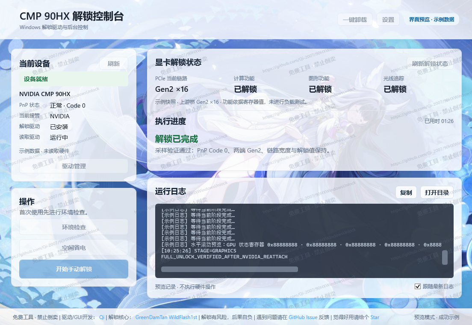Click 已解锁 under 图形功能

point(320,89)
